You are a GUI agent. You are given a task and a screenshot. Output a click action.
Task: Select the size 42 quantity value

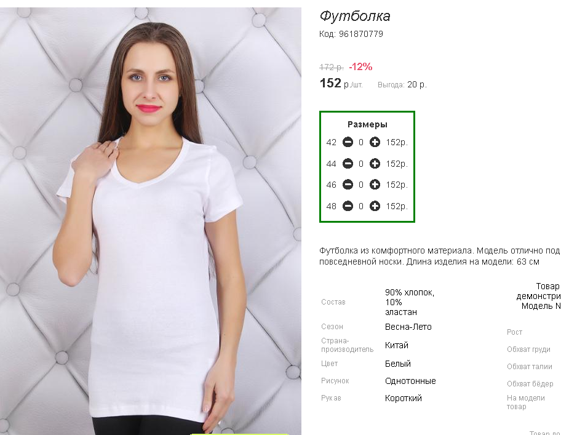click(x=361, y=142)
